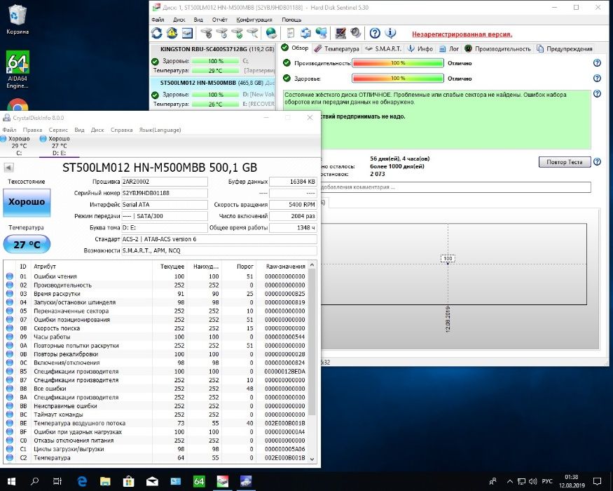613x491 pixels.
Task: Click Здоровье 100 % bar in overview
Action: click(x=398, y=79)
